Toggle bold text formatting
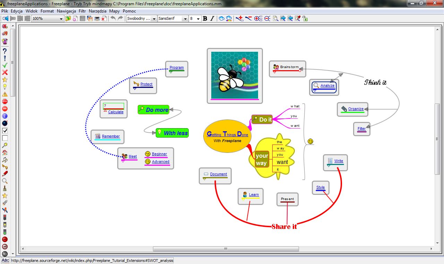 [205, 18]
